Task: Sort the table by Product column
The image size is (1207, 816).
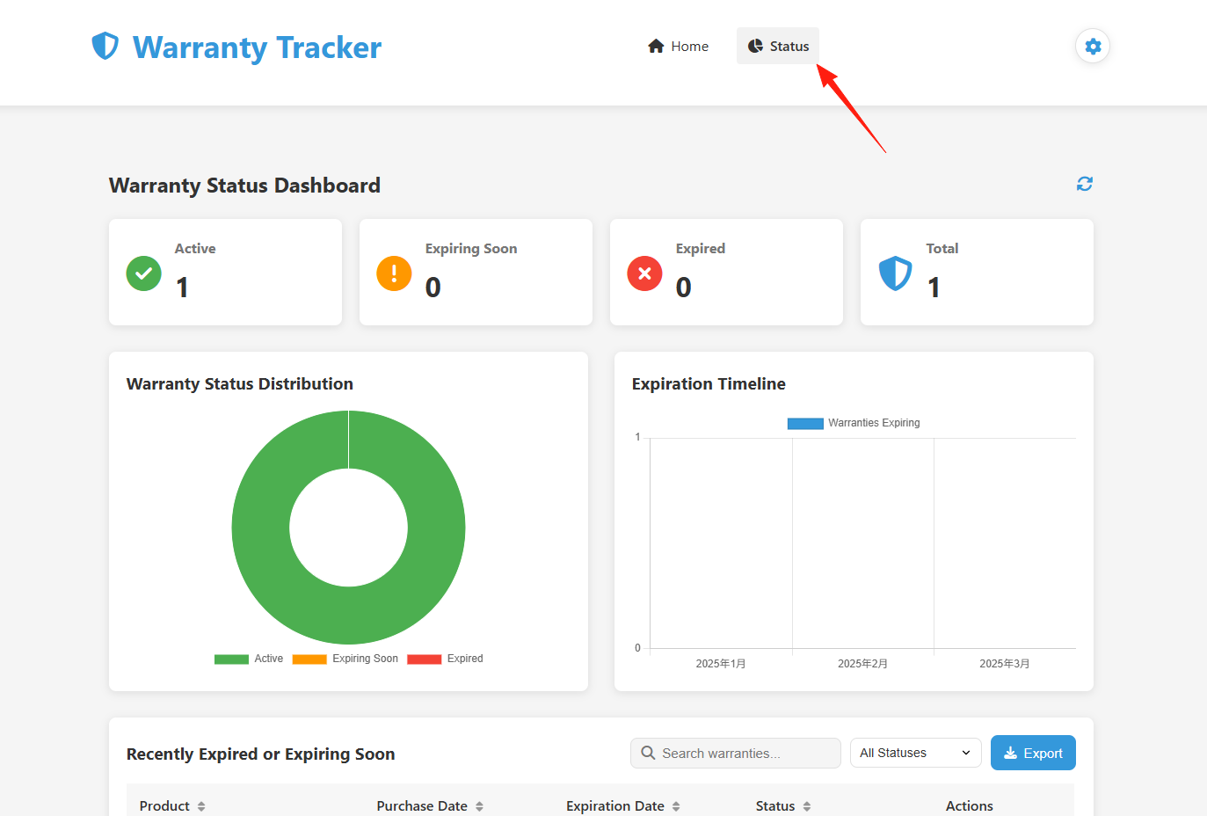Action: click(172, 806)
